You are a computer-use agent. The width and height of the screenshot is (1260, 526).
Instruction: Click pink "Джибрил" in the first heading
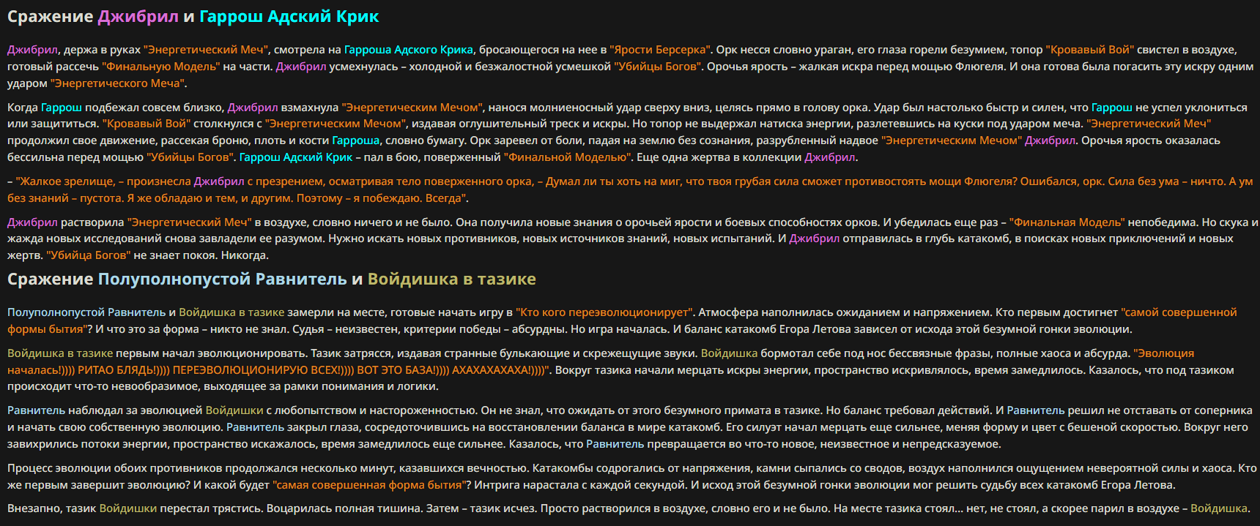coord(138,16)
